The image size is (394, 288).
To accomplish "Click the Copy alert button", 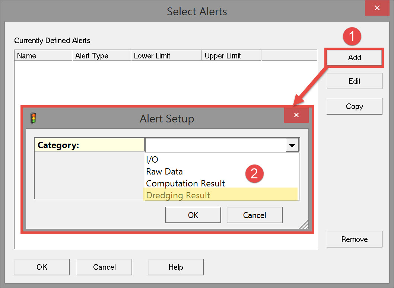I will pos(354,106).
